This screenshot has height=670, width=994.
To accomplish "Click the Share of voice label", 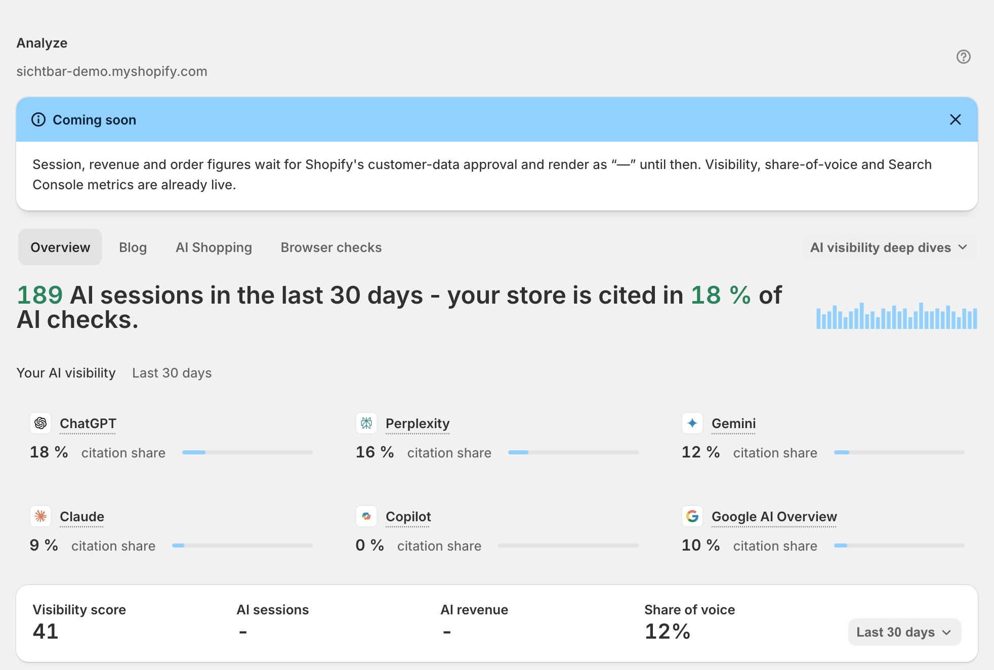I will 690,610.
